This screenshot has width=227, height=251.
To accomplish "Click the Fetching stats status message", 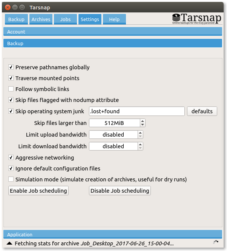I will (x=94, y=243).
